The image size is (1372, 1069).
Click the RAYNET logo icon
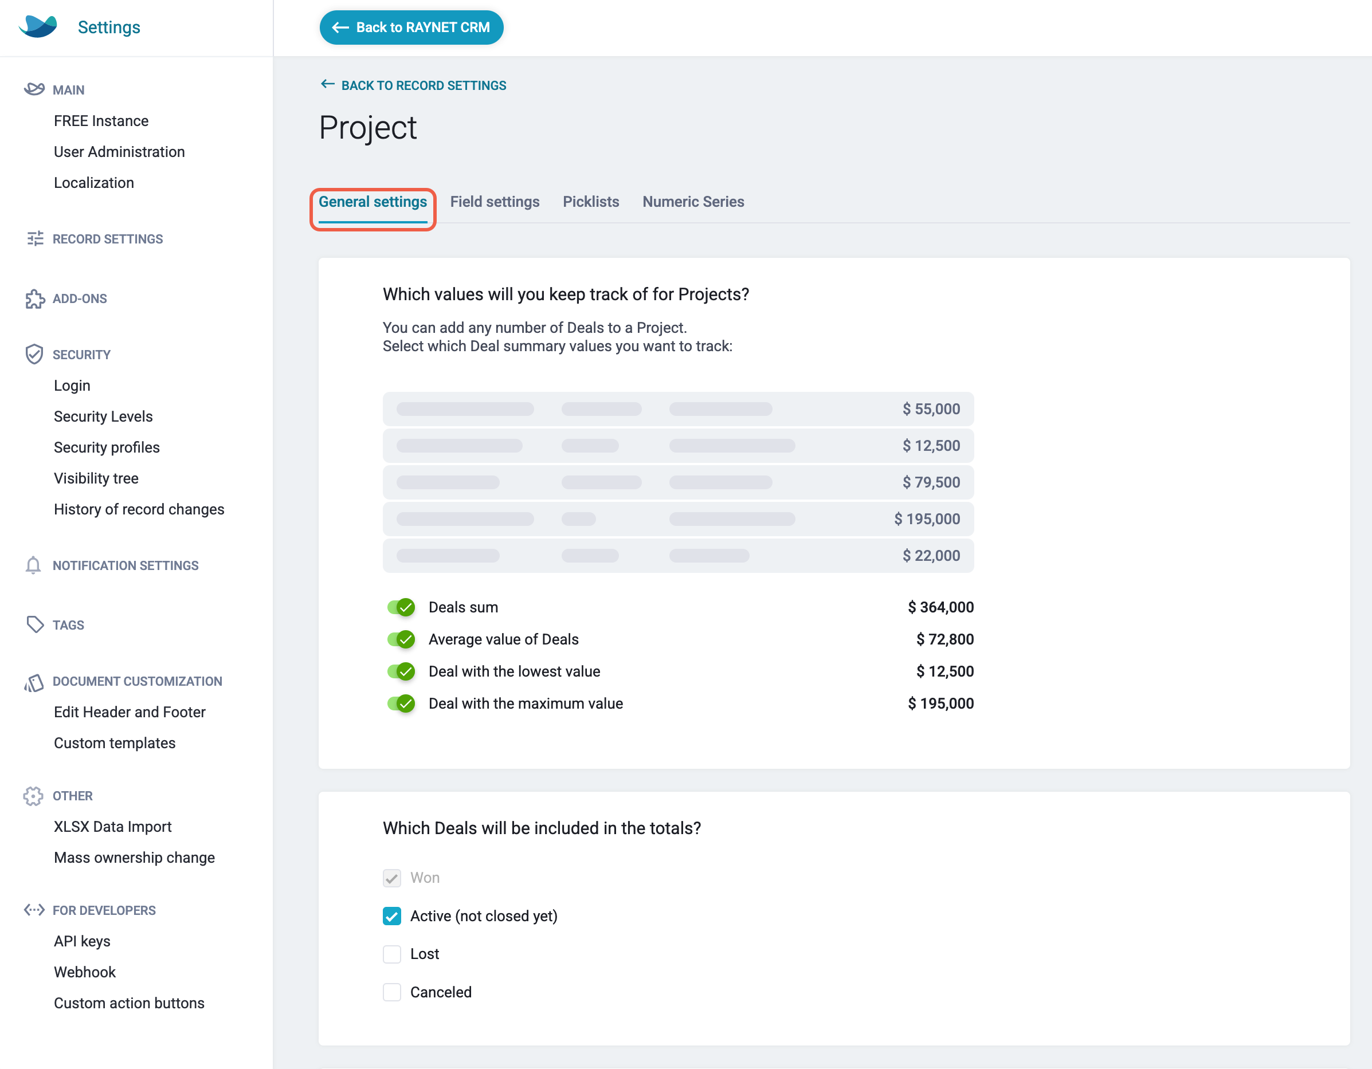coord(38,27)
